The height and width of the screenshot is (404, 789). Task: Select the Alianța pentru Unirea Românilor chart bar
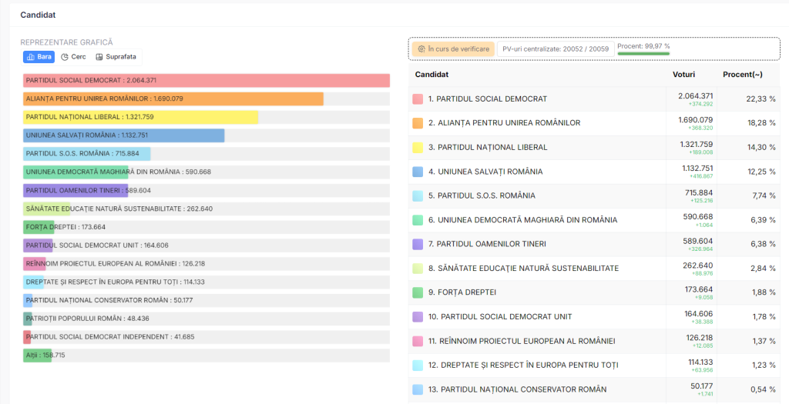[173, 98]
